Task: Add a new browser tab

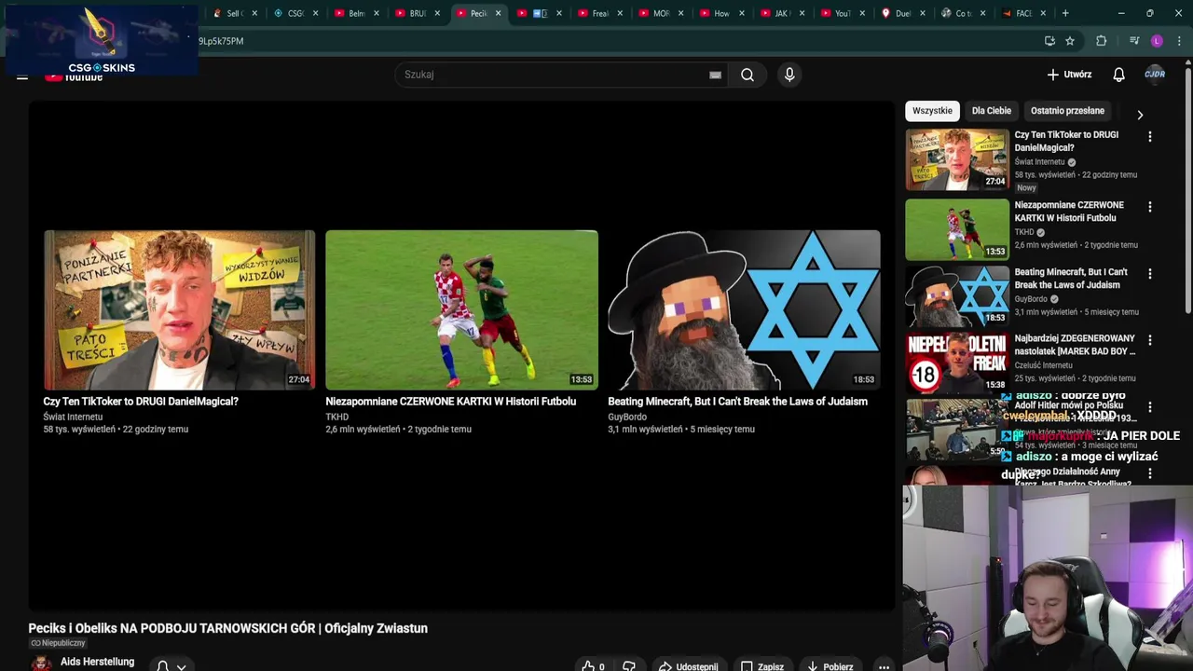Action: coord(1065,13)
